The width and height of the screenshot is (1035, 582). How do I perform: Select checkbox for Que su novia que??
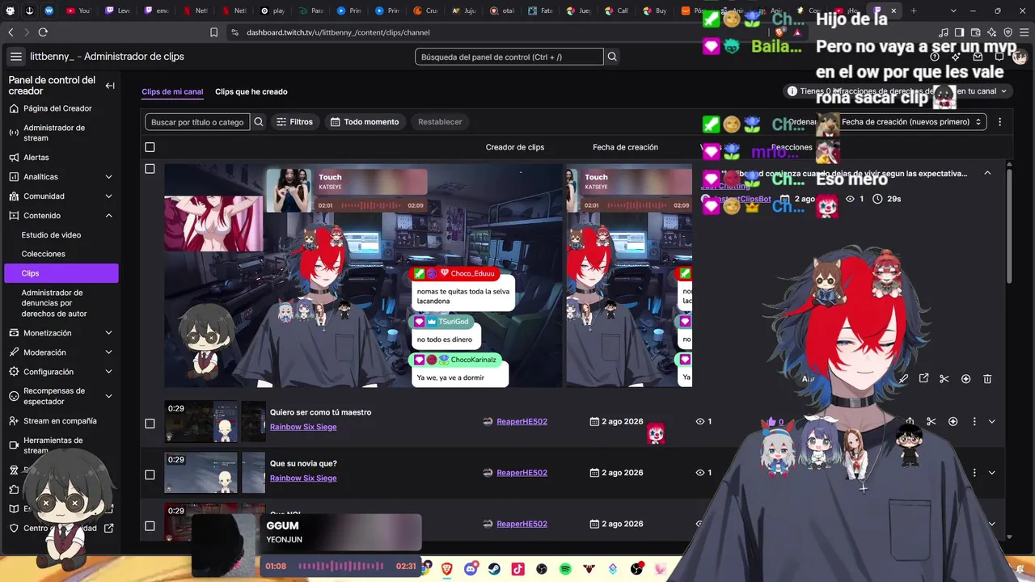pos(150,474)
